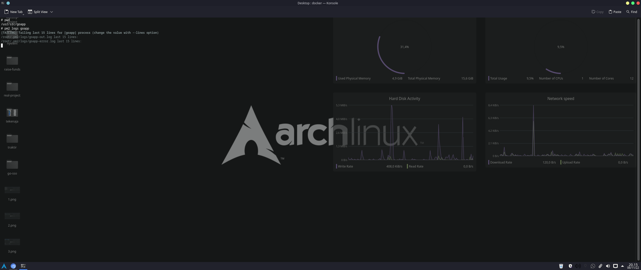Screen dimensions: 641x270
Task: Click the '# pm2 logs goapp' command line
Action: (15, 28)
